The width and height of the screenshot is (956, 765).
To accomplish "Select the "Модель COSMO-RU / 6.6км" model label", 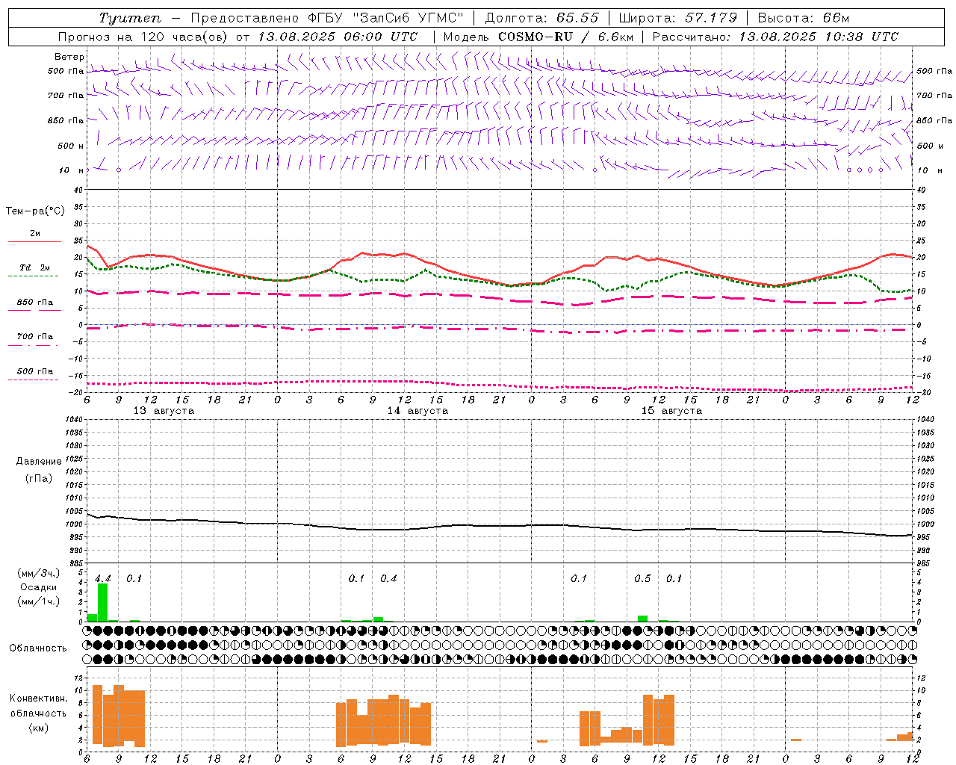I will [x=537, y=37].
